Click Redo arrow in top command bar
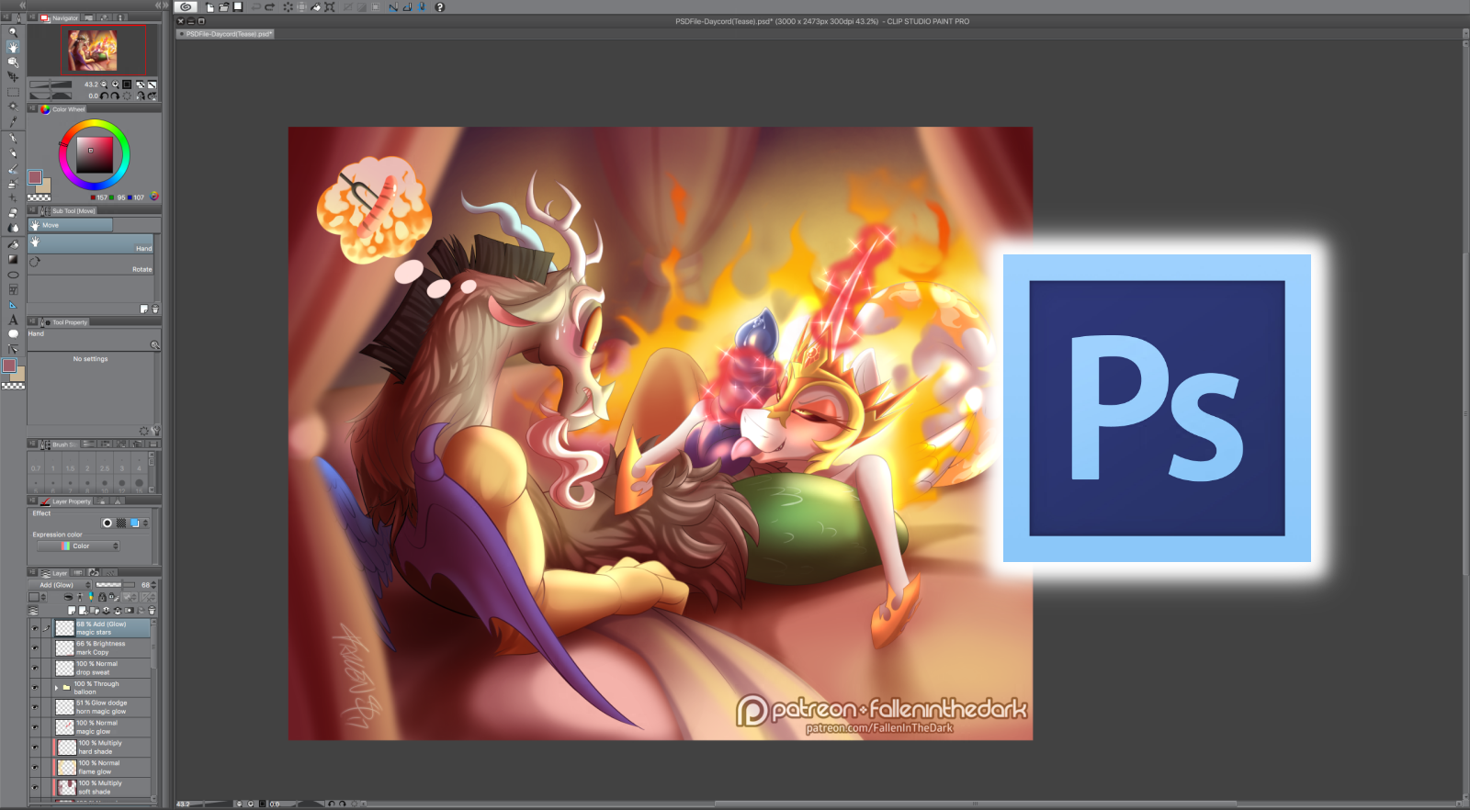Image resolution: width=1470 pixels, height=810 pixels. [270, 6]
